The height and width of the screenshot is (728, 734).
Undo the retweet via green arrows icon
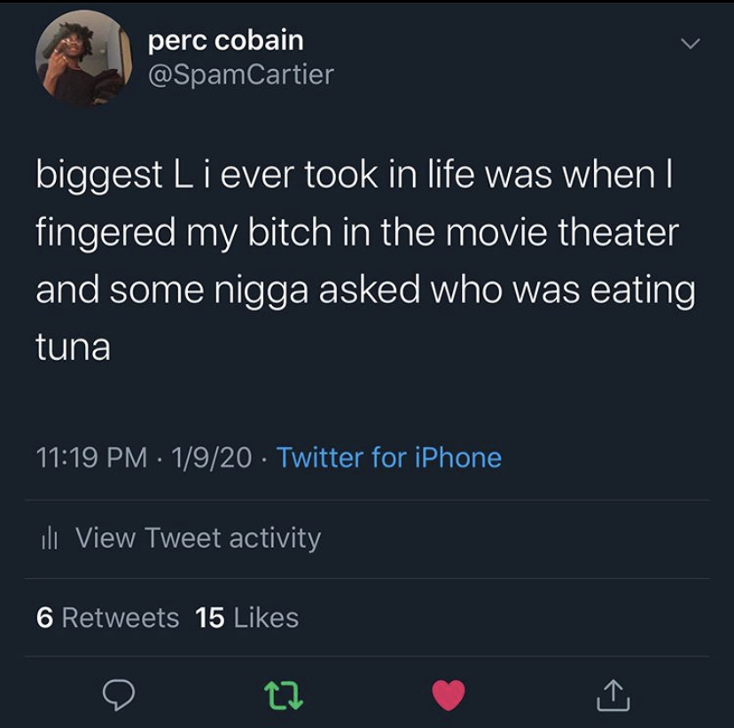[285, 696]
